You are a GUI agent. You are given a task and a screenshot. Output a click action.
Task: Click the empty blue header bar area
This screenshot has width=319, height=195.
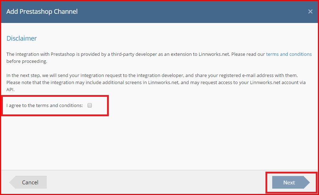[191, 12]
